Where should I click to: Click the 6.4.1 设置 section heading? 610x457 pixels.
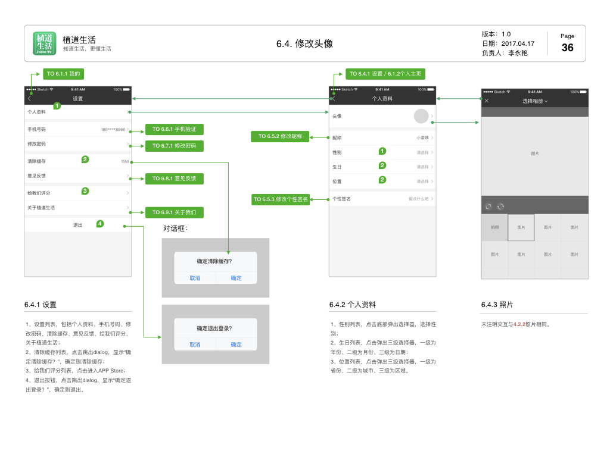coord(41,305)
